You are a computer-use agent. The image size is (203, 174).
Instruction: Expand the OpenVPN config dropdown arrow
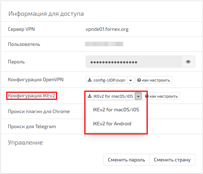click(x=131, y=80)
